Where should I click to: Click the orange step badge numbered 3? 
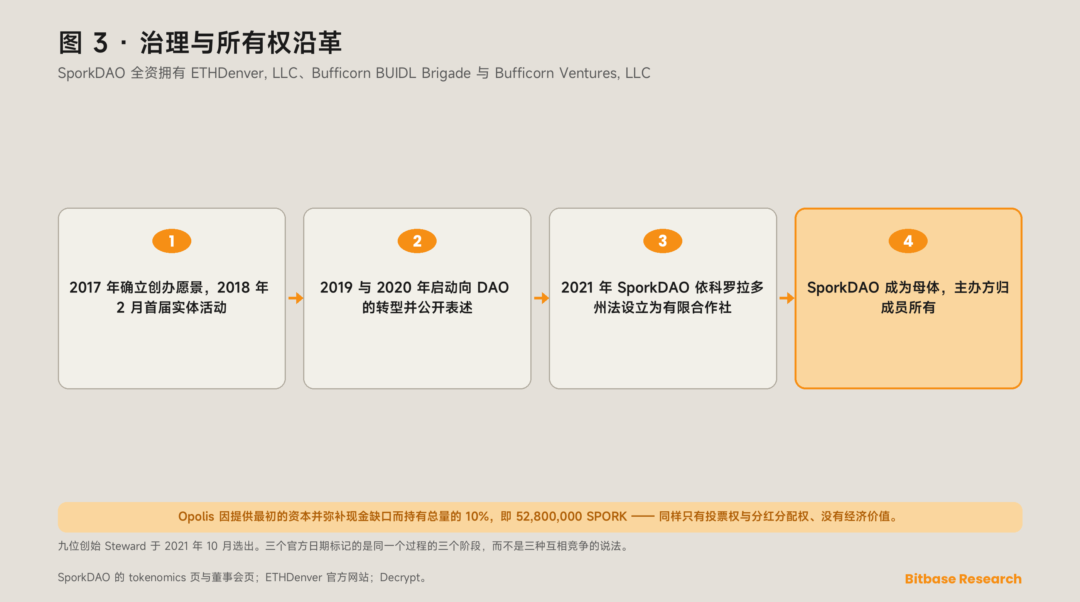[662, 241]
